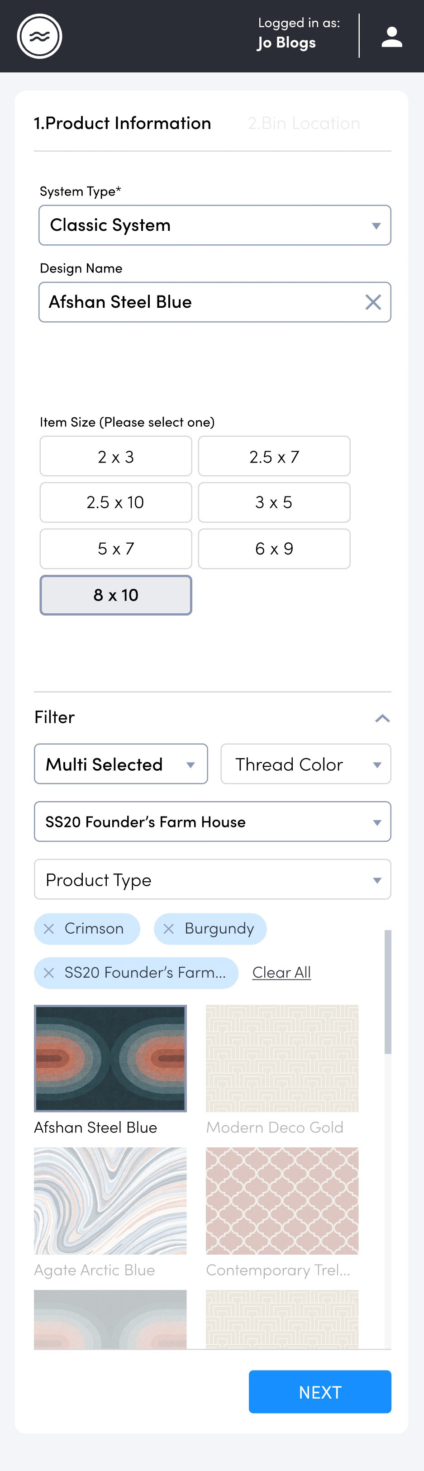The width and height of the screenshot is (424, 1471).
Task: Remove the Crimson filter chip
Action: pos(49,928)
